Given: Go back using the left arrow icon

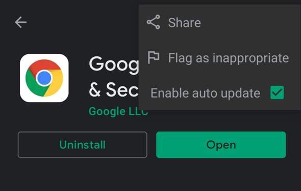Looking at the screenshot, I should [21, 22].
